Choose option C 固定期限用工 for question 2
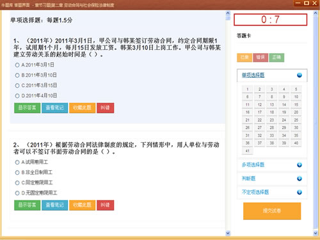320x240 pixels. coord(17,183)
